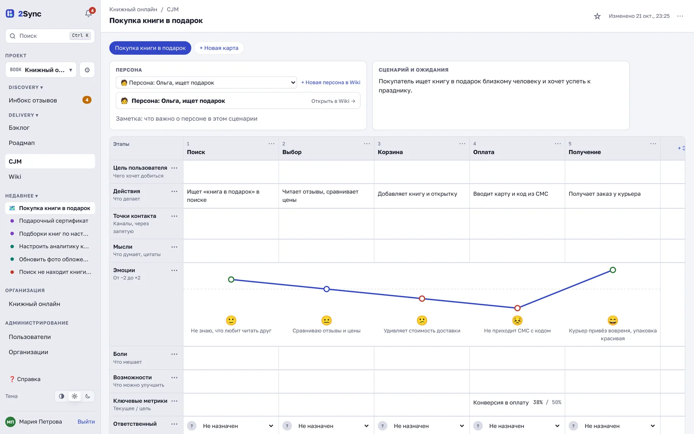Collapse the Delivery section
The image size is (694, 434).
(x=23, y=115)
